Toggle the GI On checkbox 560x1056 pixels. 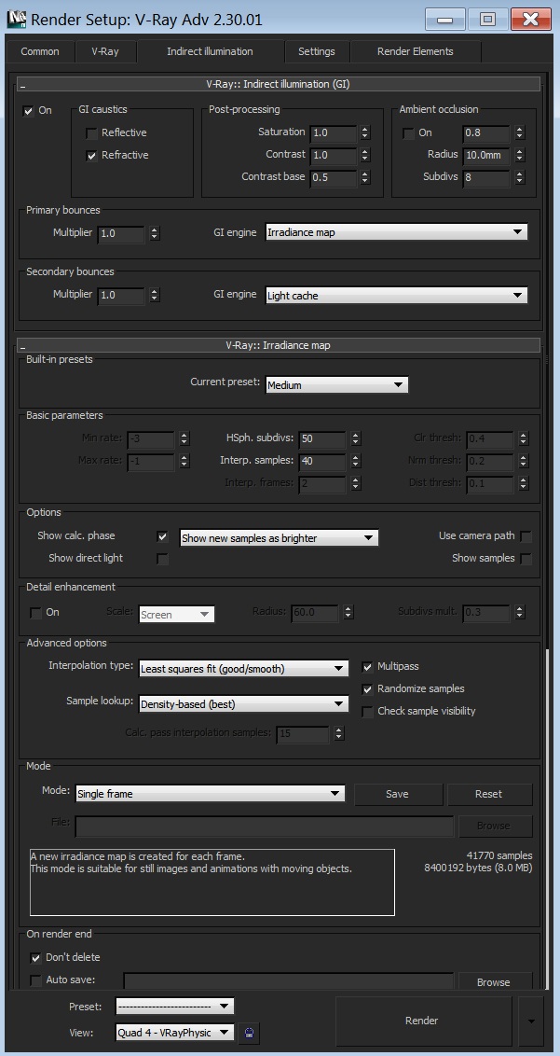click(28, 111)
